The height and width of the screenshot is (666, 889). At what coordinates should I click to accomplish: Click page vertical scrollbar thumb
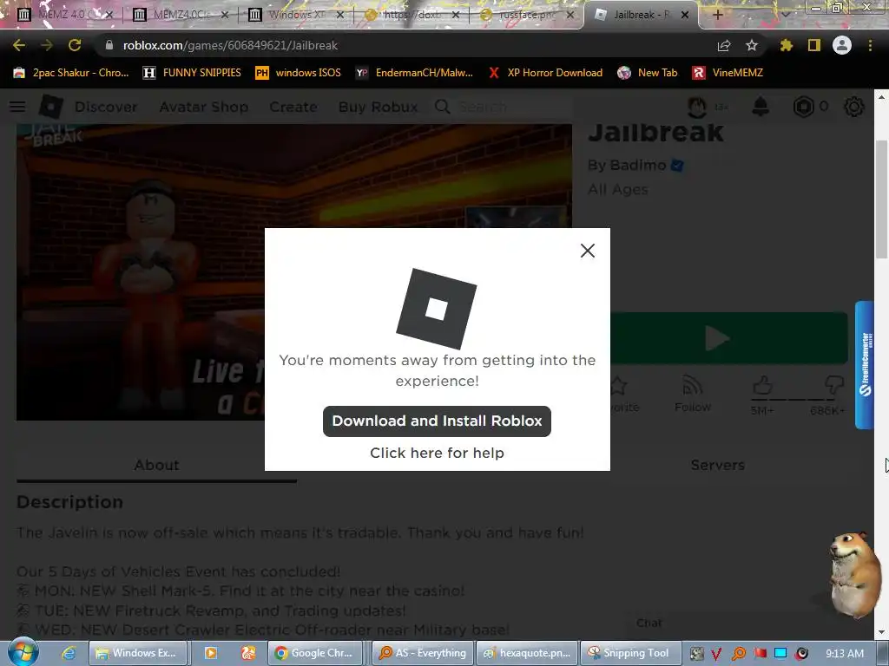(x=881, y=199)
